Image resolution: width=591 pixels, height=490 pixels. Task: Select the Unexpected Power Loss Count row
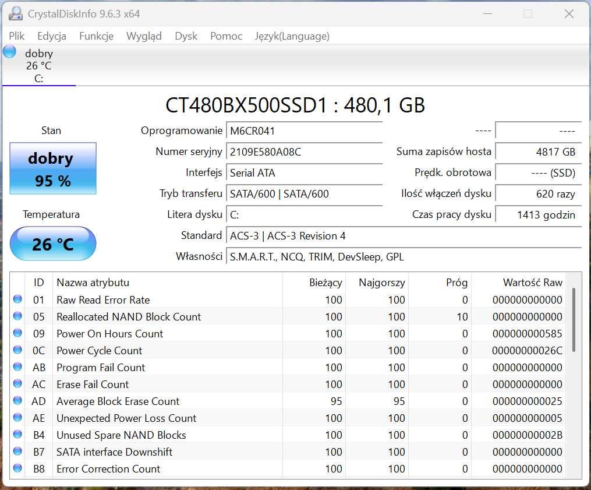(288, 418)
